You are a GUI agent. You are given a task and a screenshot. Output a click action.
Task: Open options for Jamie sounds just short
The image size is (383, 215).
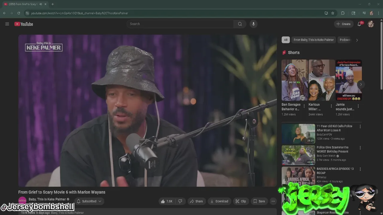(358, 106)
